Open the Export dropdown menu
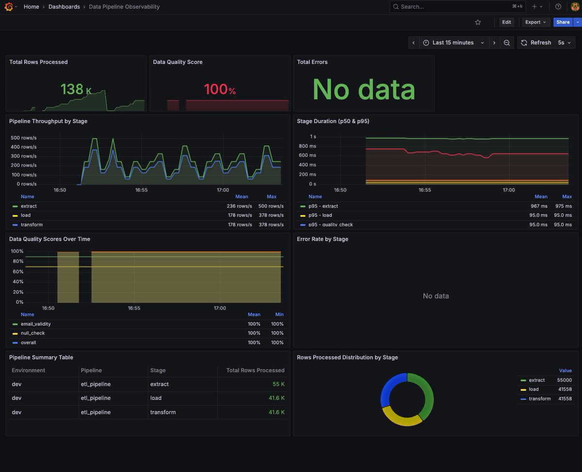 tap(536, 22)
